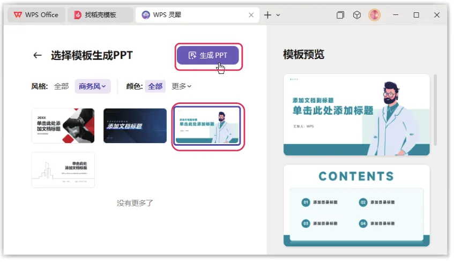Expand the new tab dropdown arrow

pyautogui.click(x=278, y=15)
